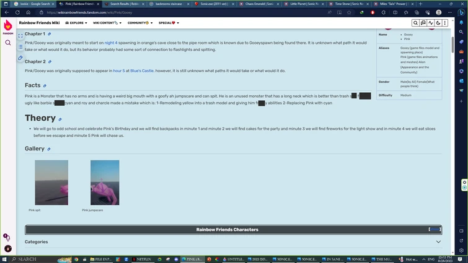Open the Pink spit gallery image
The height and width of the screenshot is (263, 468).
tap(51, 183)
